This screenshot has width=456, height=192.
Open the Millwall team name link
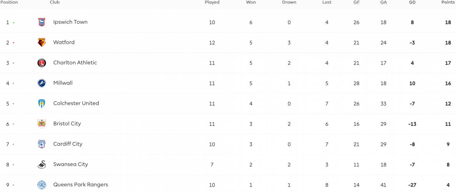coord(63,83)
